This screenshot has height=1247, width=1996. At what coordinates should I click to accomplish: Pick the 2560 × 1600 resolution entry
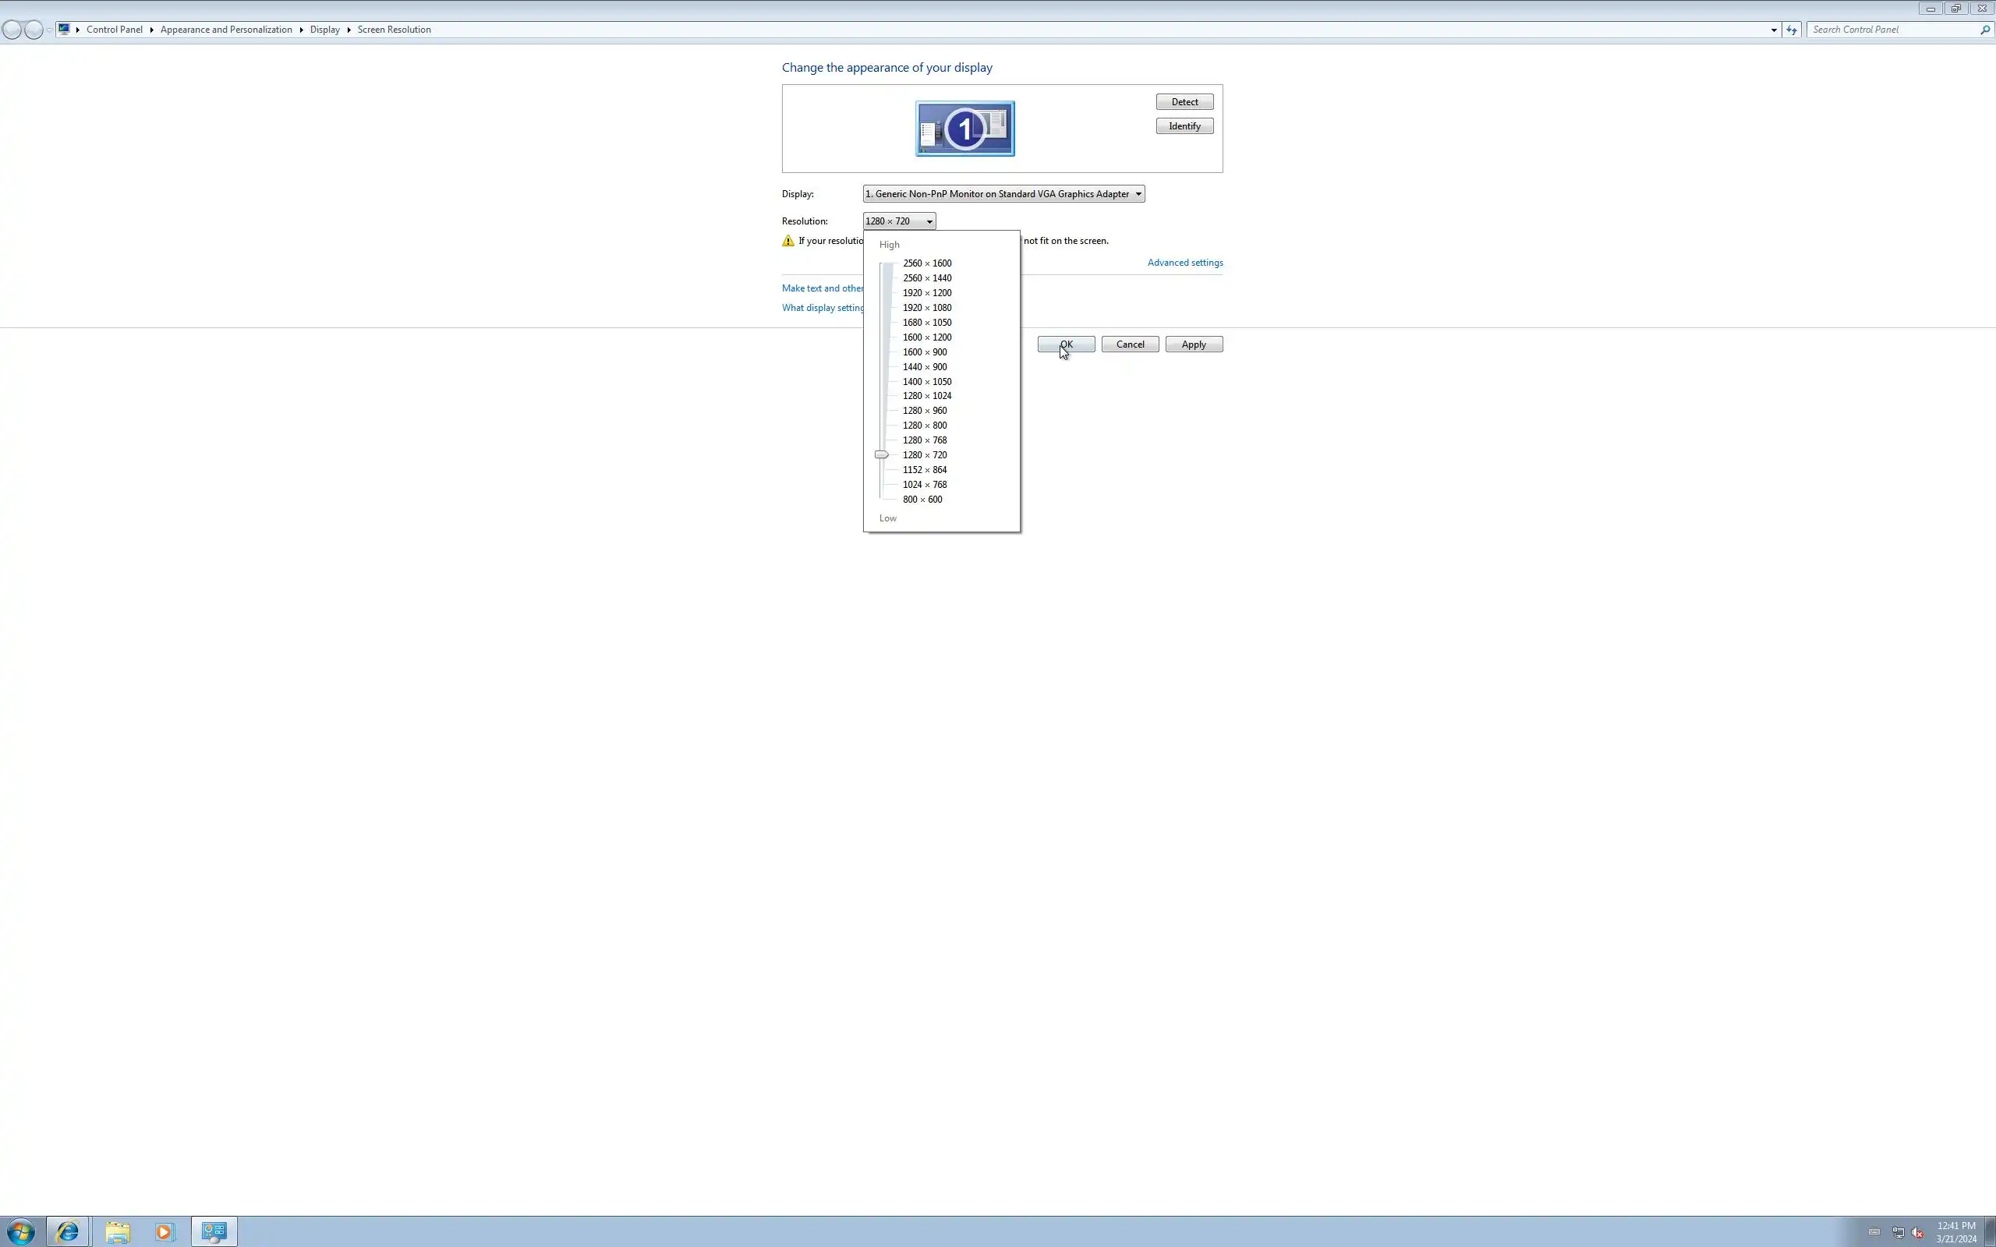click(x=926, y=263)
